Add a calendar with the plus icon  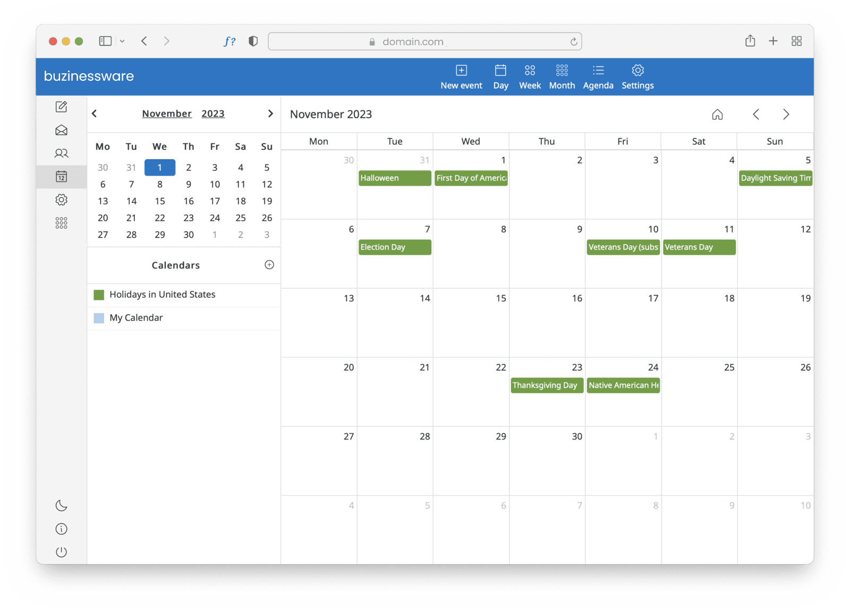coord(269,265)
